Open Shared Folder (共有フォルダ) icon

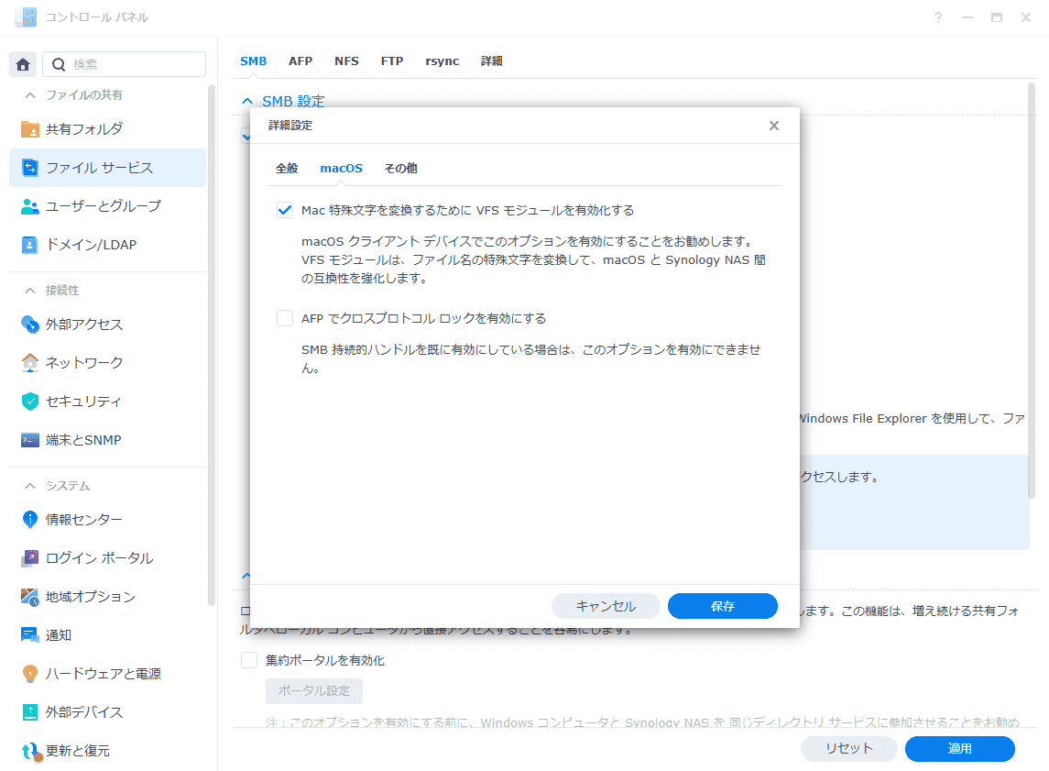[x=29, y=129]
